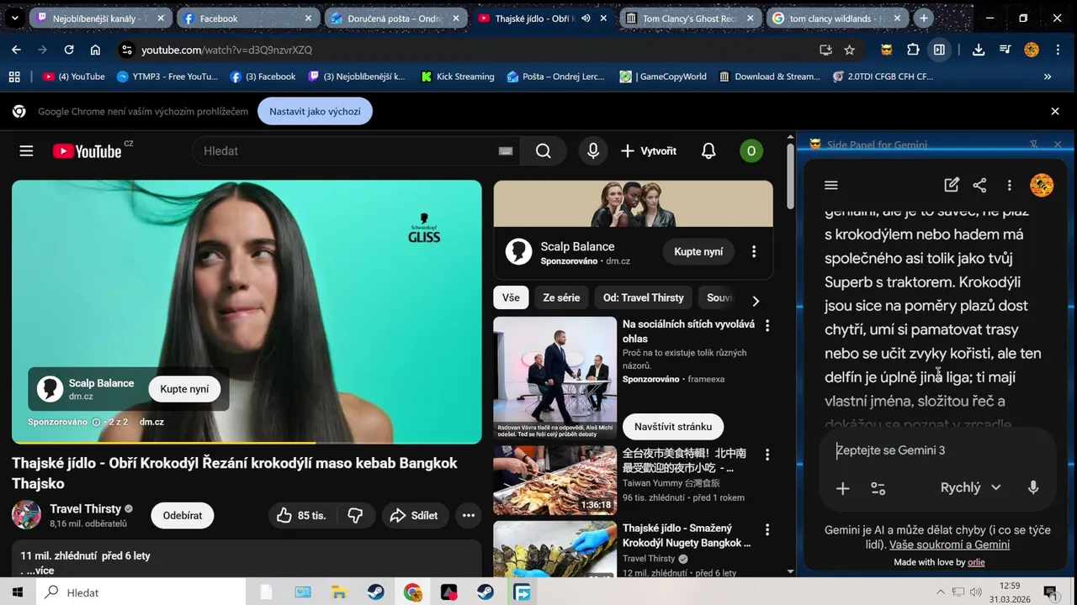The width and height of the screenshot is (1077, 605).
Task: Mute the Thajské jídlo tab audio
Action: pos(586,18)
